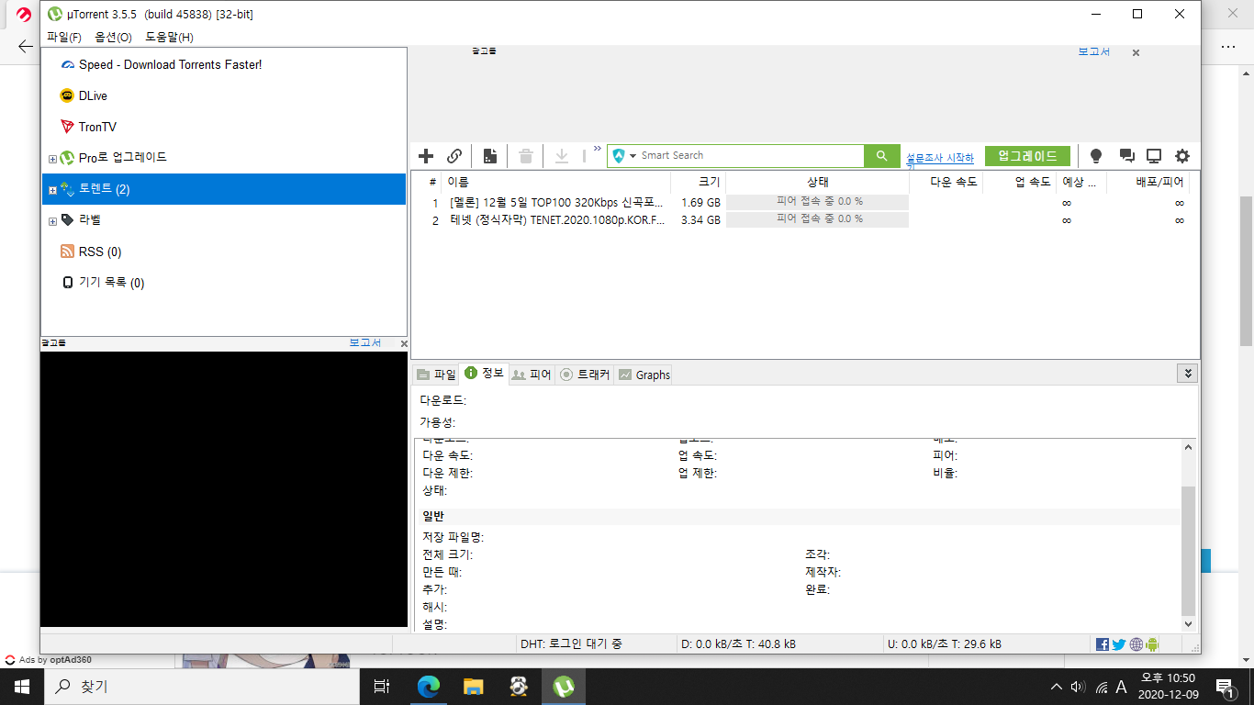This screenshot has height=705, width=1254.
Task: Open the Windows Start menu
Action: tap(22, 687)
